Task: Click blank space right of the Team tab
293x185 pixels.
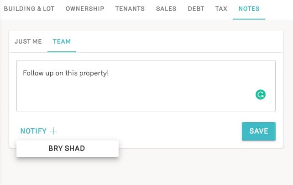Action: tap(183, 41)
